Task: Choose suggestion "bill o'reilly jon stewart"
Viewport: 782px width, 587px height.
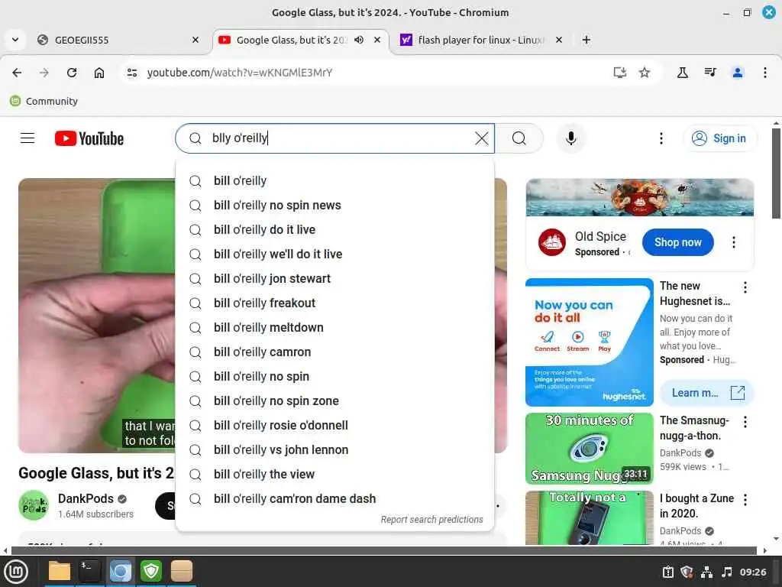Action: 334,278
